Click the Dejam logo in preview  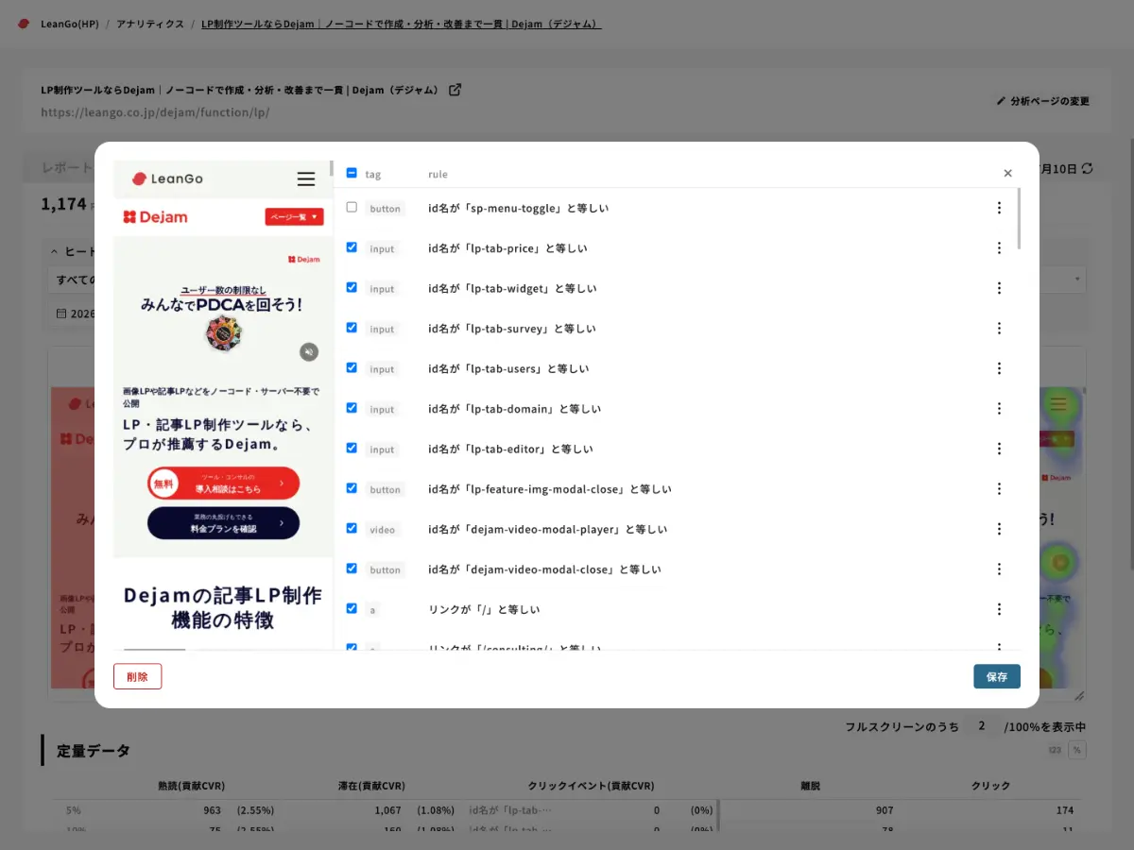tap(156, 217)
